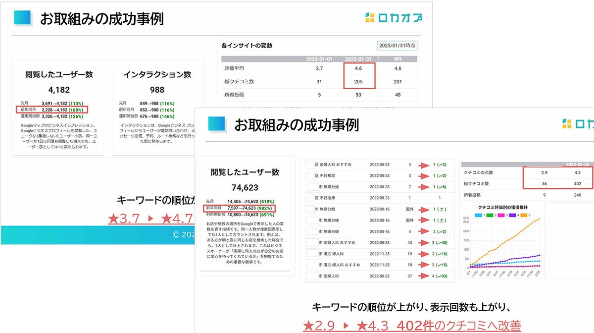The image size is (594, 333).
Task: Click the rank result 1 (↗6)
Action: point(440,187)
